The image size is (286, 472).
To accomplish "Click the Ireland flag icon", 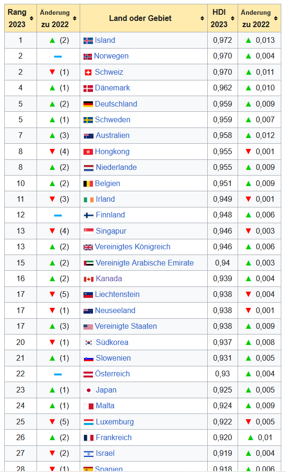I will click(x=89, y=199).
